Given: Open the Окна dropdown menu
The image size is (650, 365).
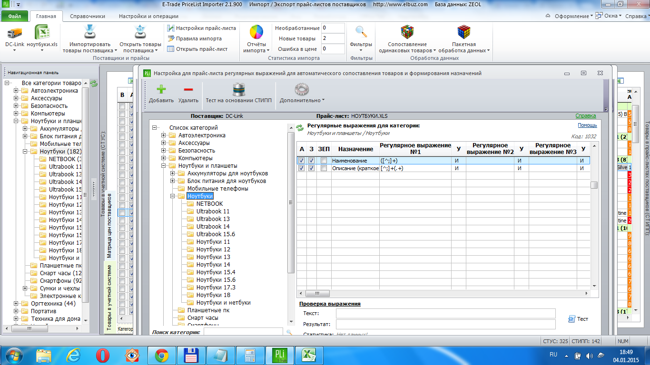Looking at the screenshot, I should coord(609,16).
